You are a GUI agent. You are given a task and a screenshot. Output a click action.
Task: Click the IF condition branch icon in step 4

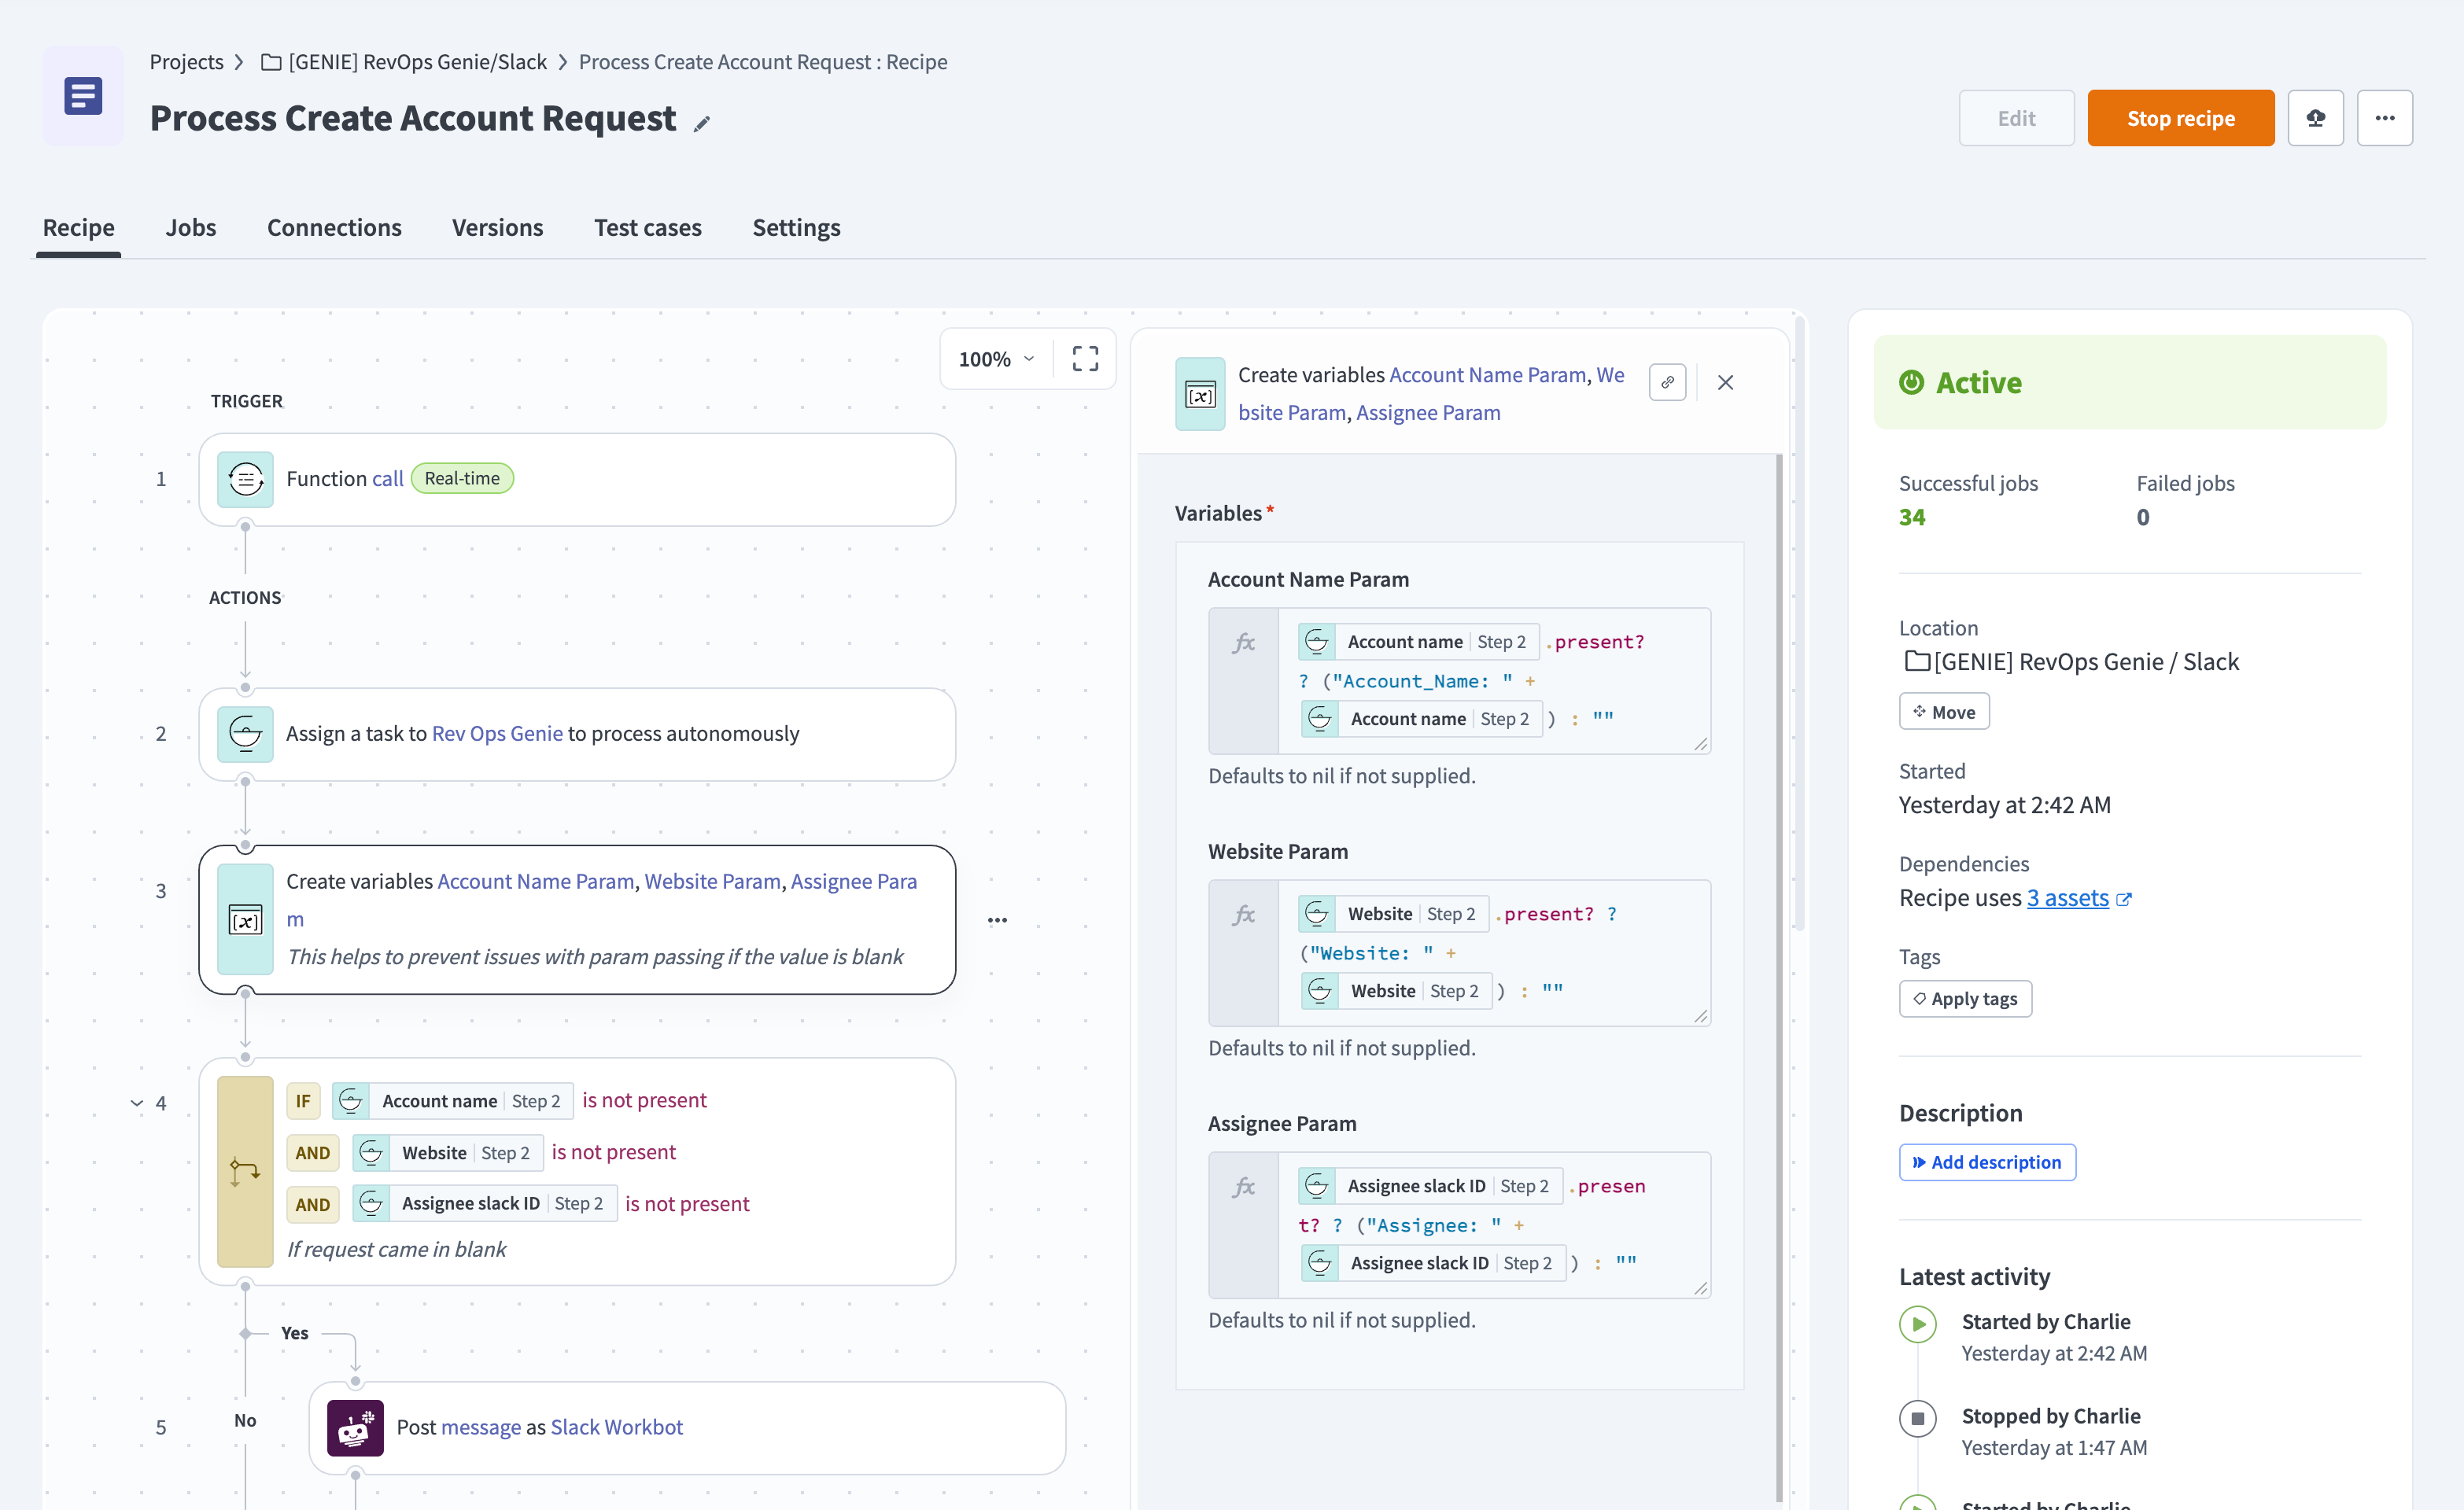(245, 1171)
